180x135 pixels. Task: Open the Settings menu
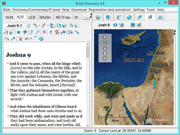click(x=139, y=10)
